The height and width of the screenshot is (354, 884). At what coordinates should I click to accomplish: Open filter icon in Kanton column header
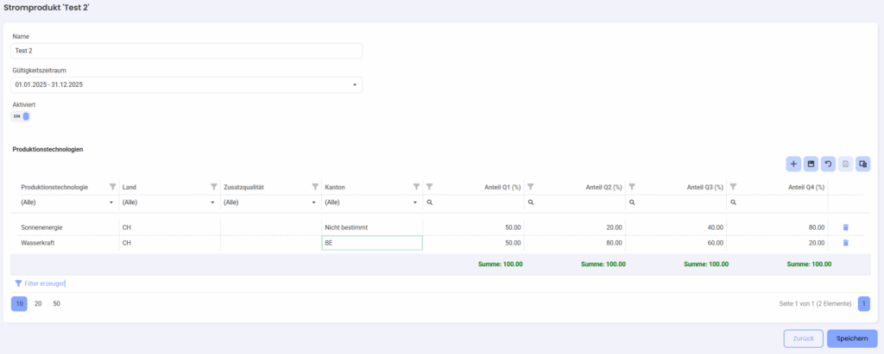pyautogui.click(x=416, y=186)
